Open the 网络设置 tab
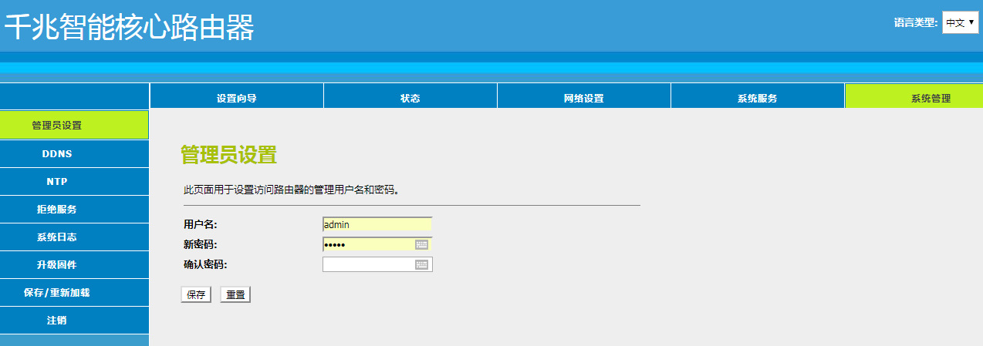The width and height of the screenshot is (983, 346). pyautogui.click(x=583, y=98)
